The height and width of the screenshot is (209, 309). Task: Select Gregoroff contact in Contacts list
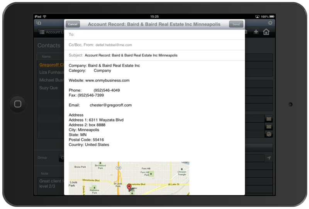pos(52,65)
